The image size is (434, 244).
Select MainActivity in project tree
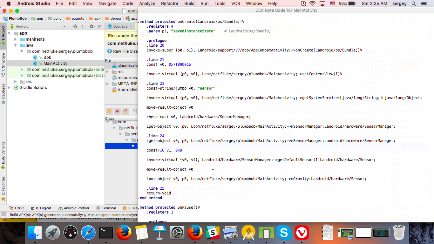pyautogui.click(x=55, y=64)
